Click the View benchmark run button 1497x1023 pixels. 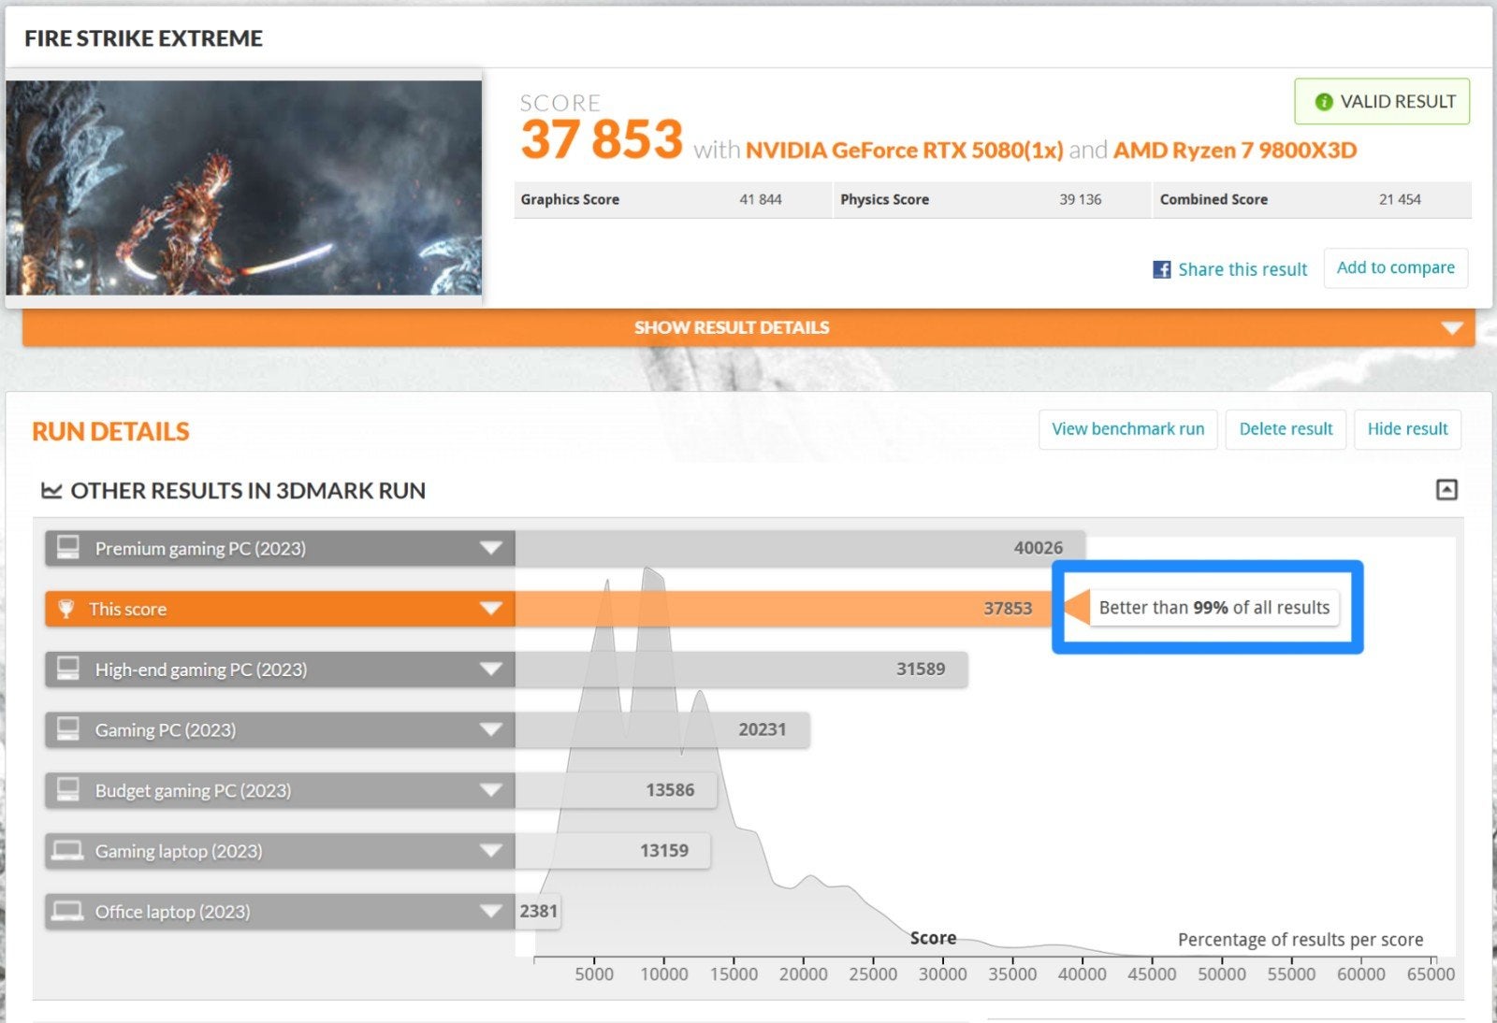(1128, 429)
